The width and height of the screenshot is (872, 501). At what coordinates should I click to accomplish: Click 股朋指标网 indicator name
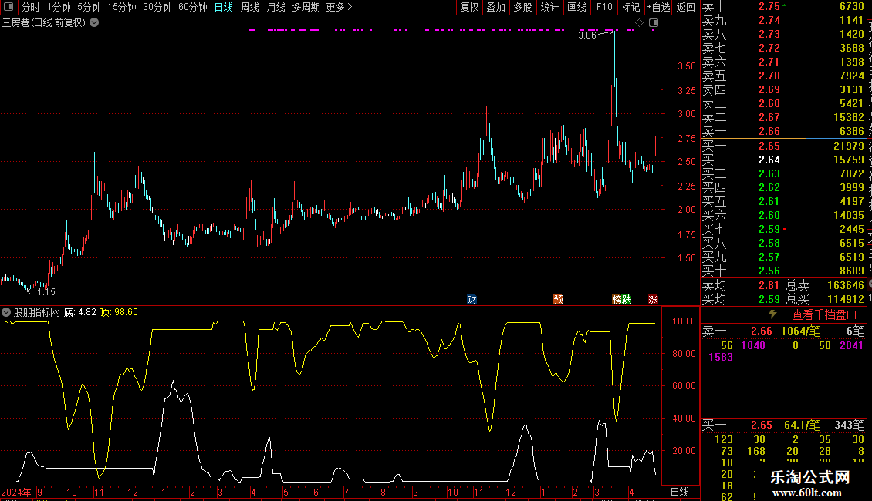37,312
